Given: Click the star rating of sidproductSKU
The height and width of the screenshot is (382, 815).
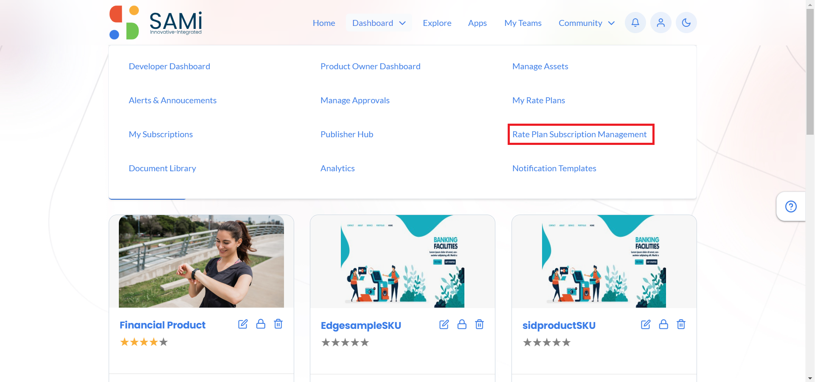Looking at the screenshot, I should pyautogui.click(x=547, y=342).
